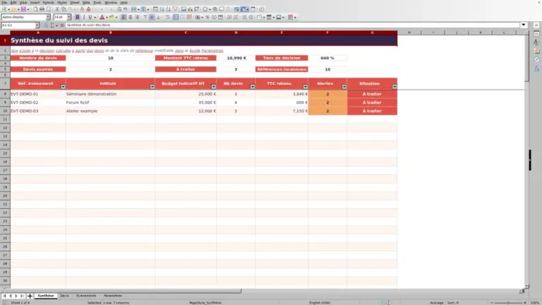Click the Function Wizard icon
Image resolution: width=542 pixels, height=305 pixels.
(46, 25)
